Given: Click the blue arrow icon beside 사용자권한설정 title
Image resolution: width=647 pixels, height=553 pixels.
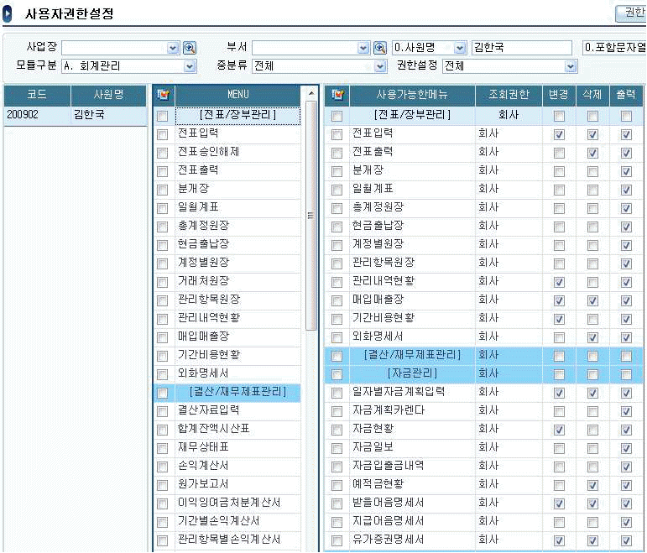Looking at the screenshot, I should tap(8, 13).
